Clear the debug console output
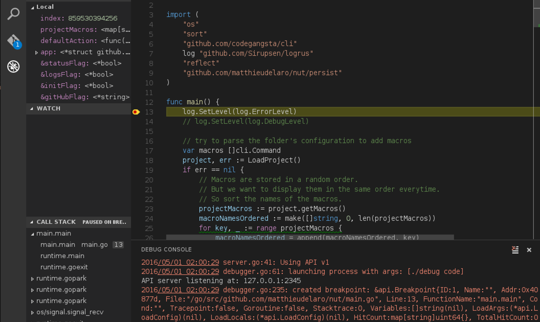Screen dimensions: 540x322 point(515,250)
